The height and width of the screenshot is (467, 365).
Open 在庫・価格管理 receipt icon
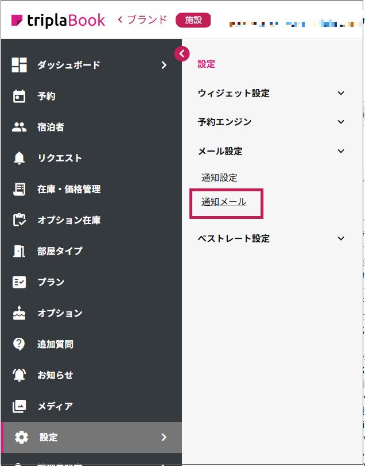[x=20, y=189]
